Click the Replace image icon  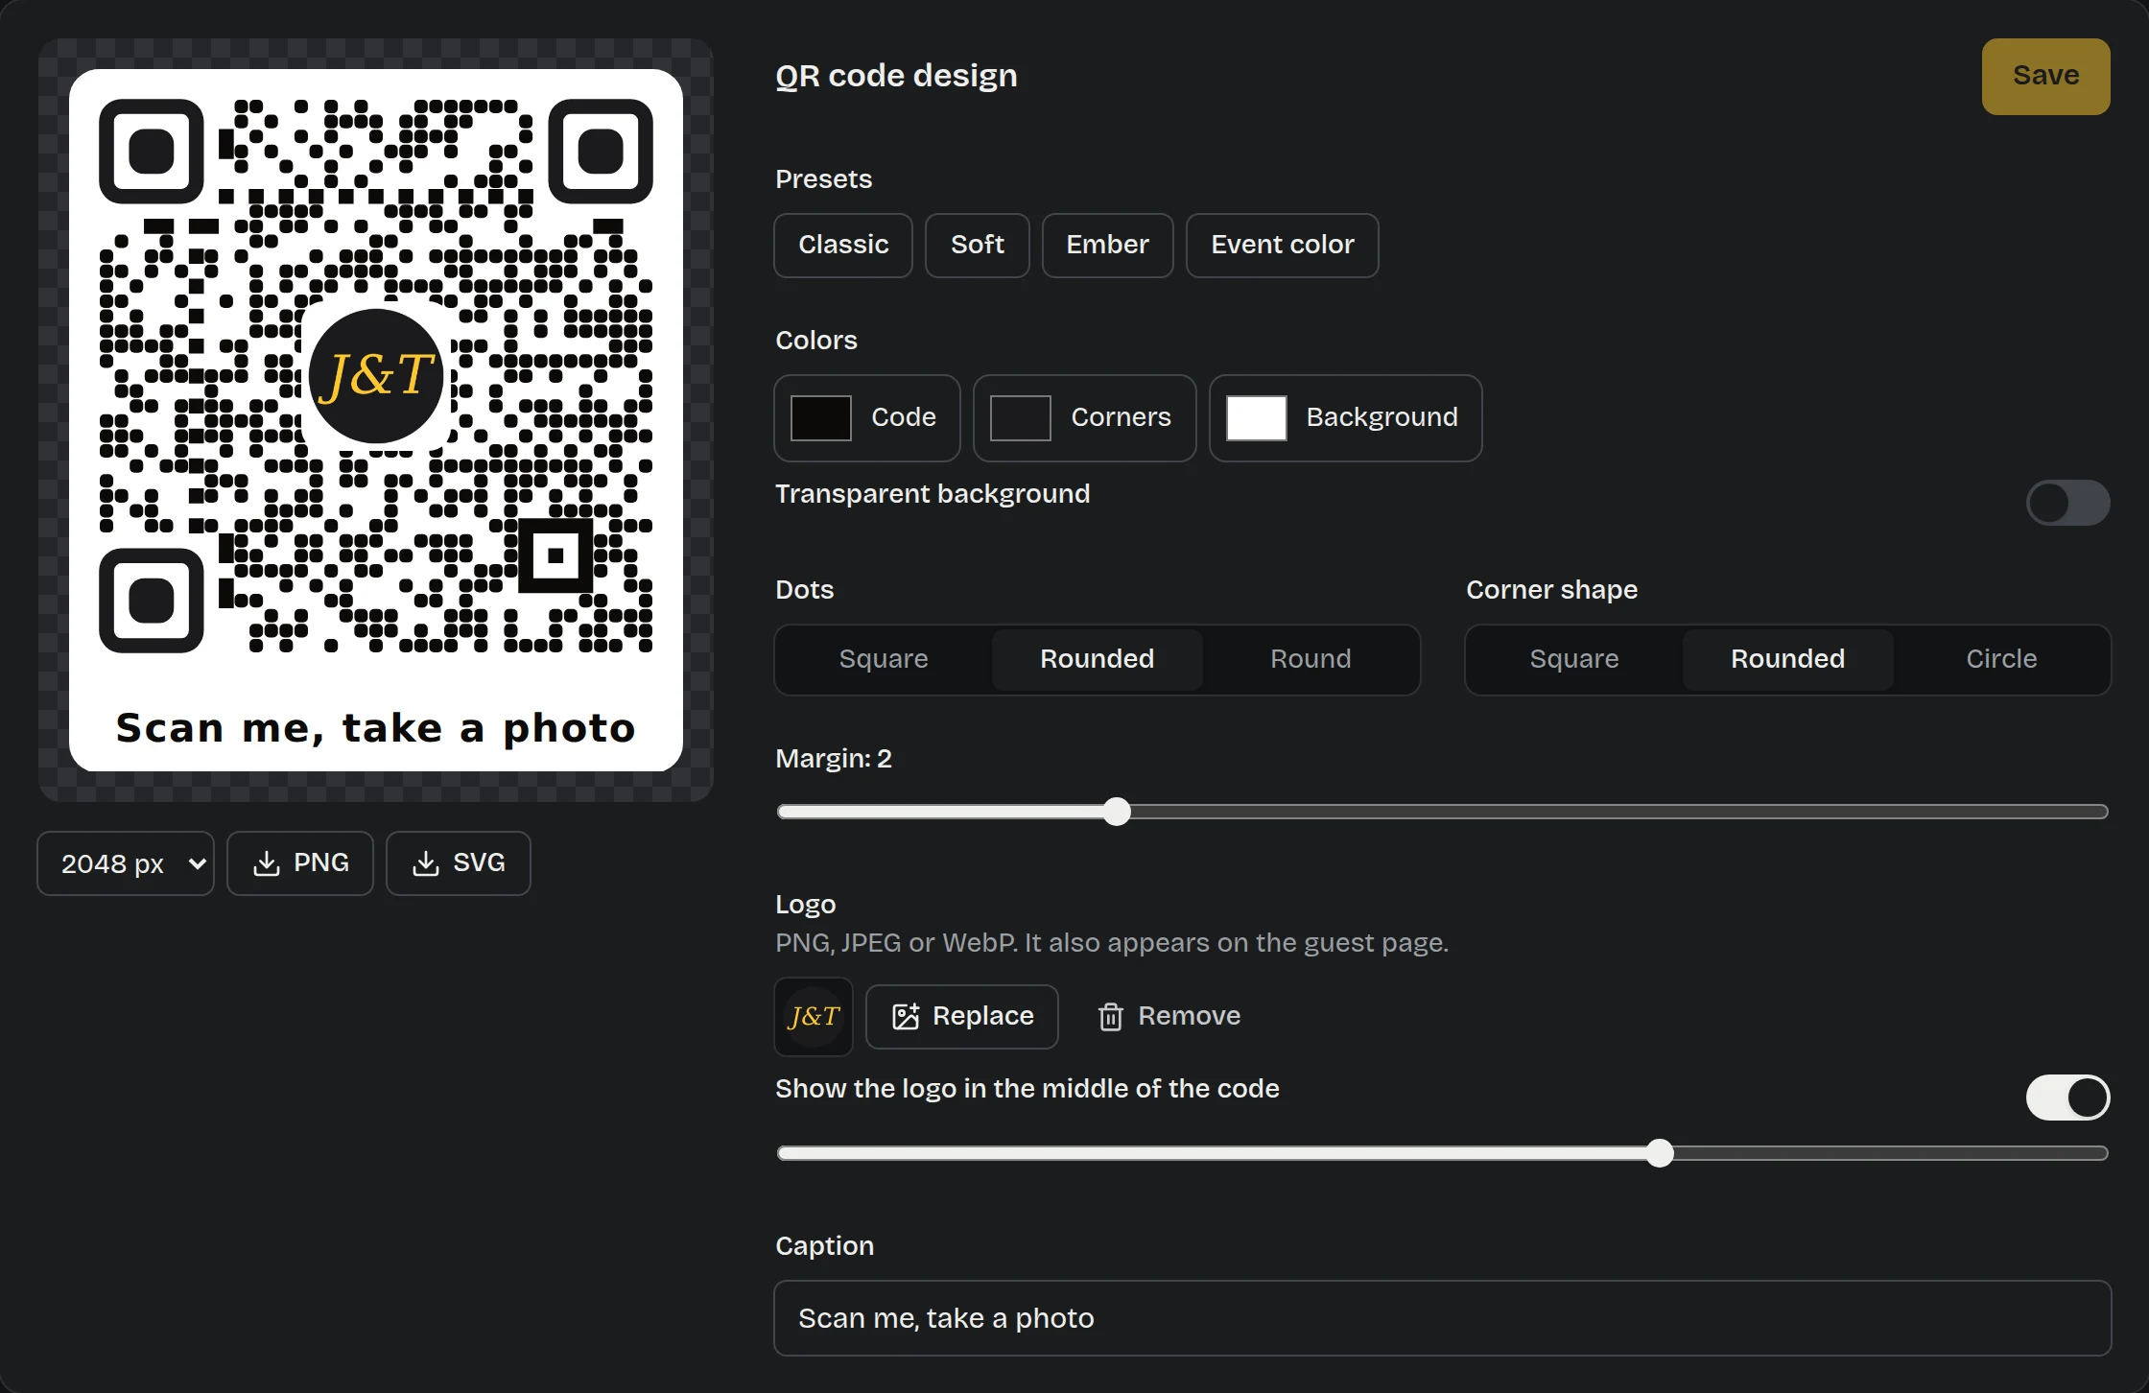[906, 1017]
